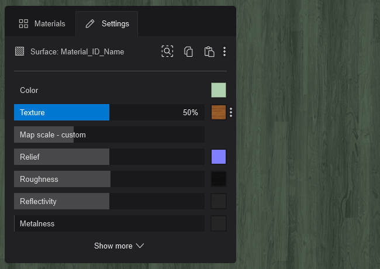Viewport: 380px width, 269px height.
Task: Click the Metalness slider bar
Action: [x=109, y=223]
